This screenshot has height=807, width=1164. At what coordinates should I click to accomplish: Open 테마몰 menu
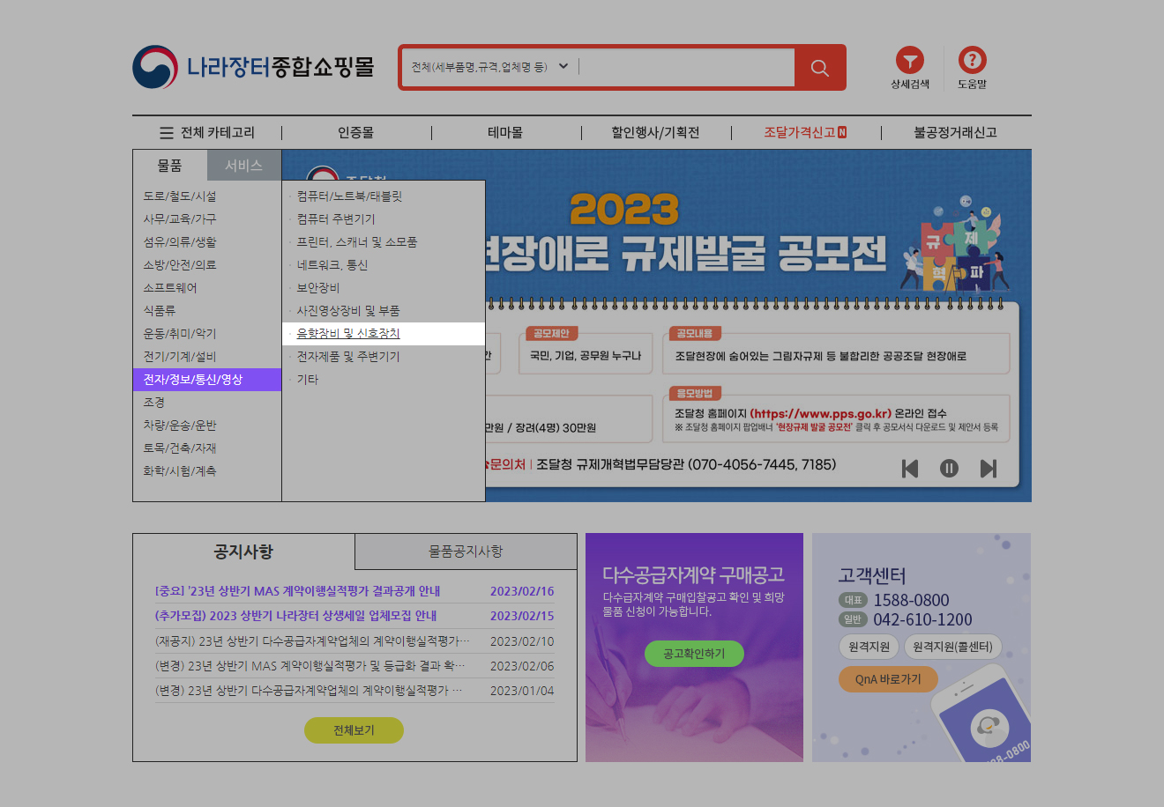[505, 133]
